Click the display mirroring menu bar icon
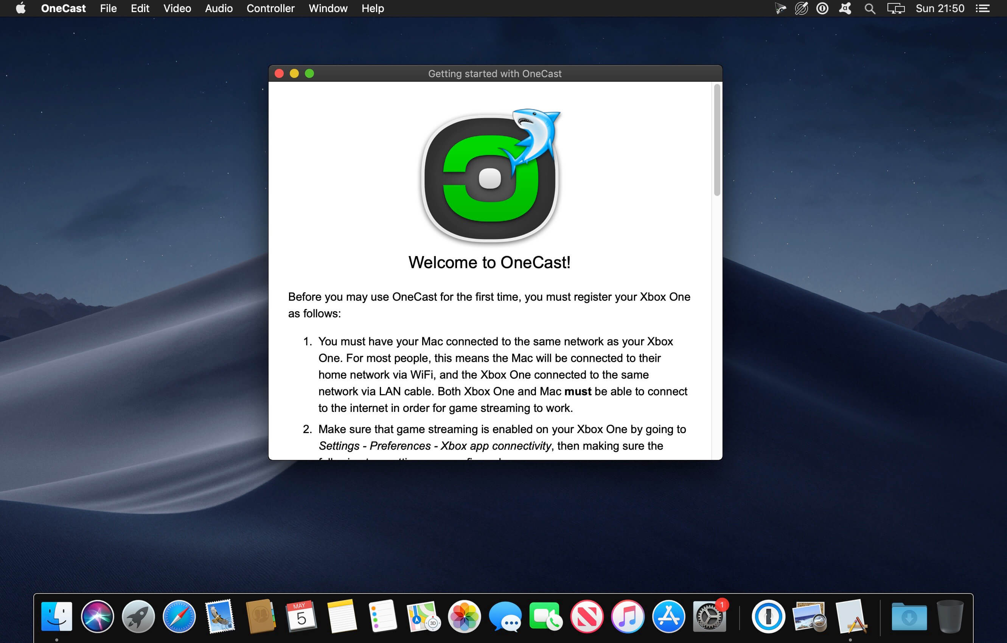 [x=895, y=8]
